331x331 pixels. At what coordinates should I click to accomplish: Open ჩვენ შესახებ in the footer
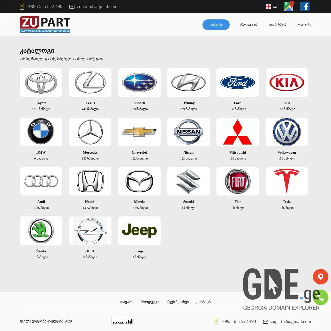tap(178, 302)
